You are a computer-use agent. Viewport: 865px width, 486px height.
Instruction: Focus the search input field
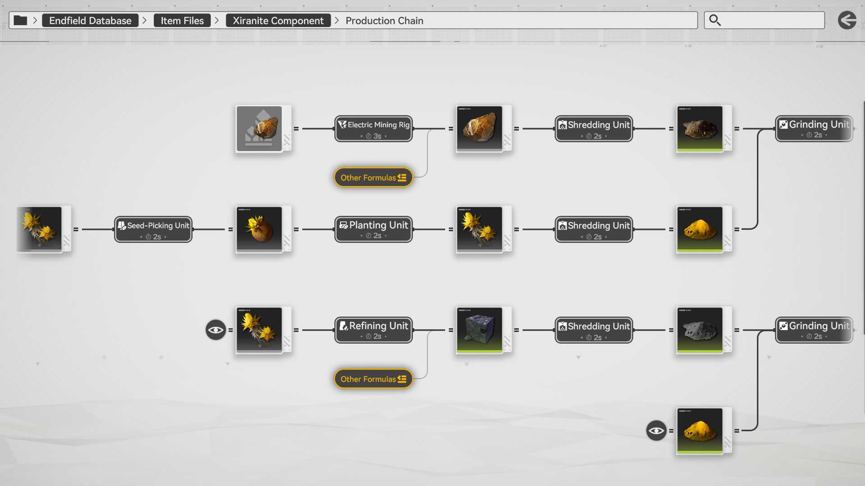[x=764, y=20]
